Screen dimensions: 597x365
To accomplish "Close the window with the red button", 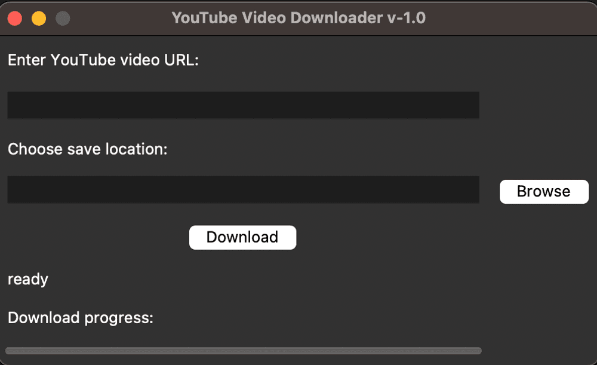I will 15,19.
